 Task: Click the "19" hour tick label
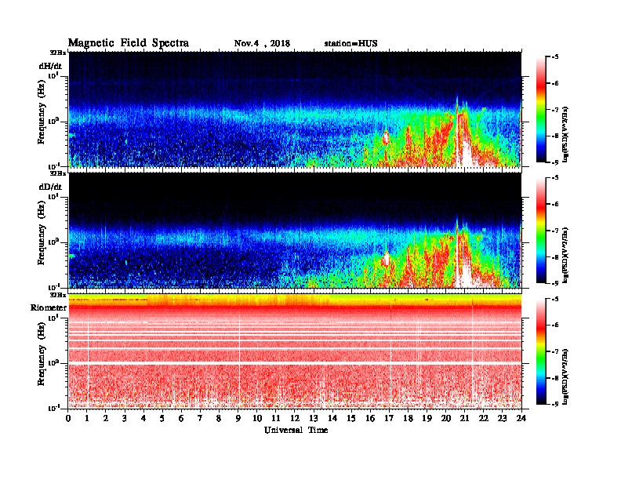coord(427,418)
